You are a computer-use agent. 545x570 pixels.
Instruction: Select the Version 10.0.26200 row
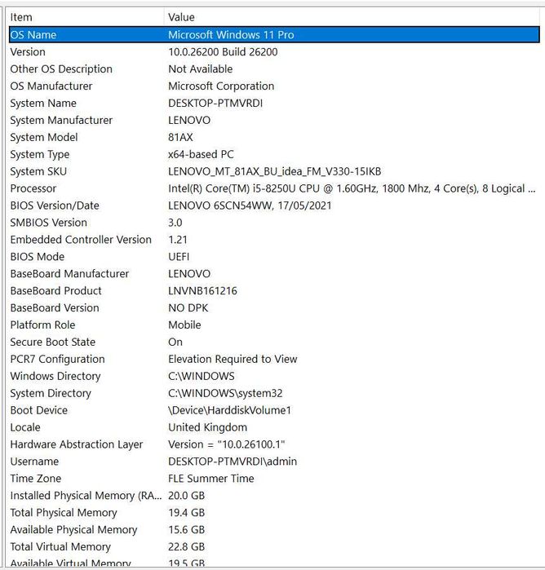(274, 52)
